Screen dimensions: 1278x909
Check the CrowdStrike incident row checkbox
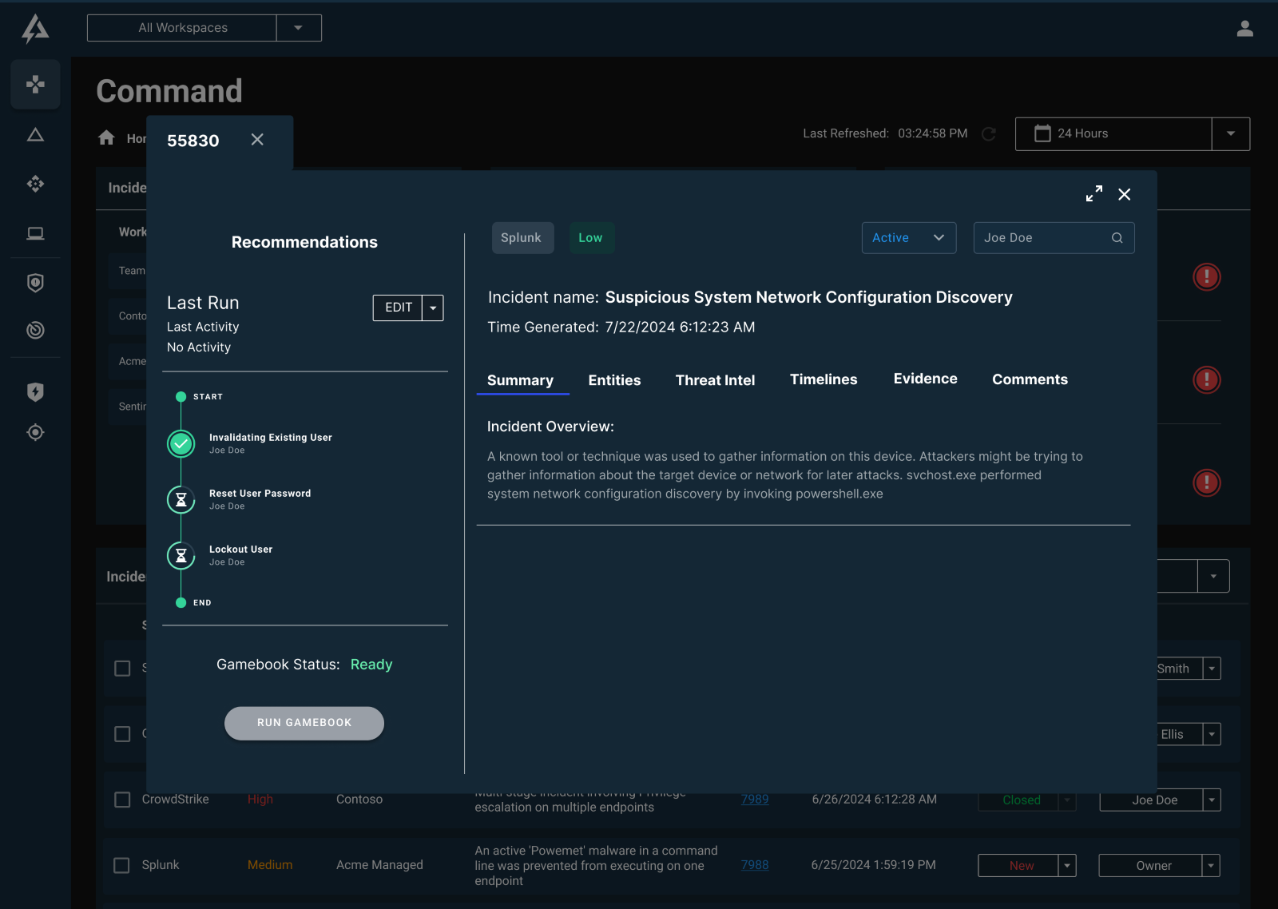122,800
